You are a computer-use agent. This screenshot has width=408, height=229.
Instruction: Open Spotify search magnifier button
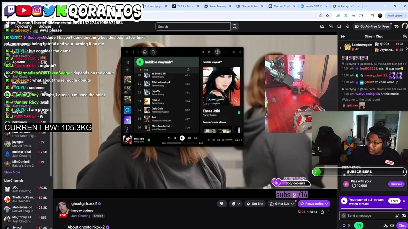tap(153, 52)
